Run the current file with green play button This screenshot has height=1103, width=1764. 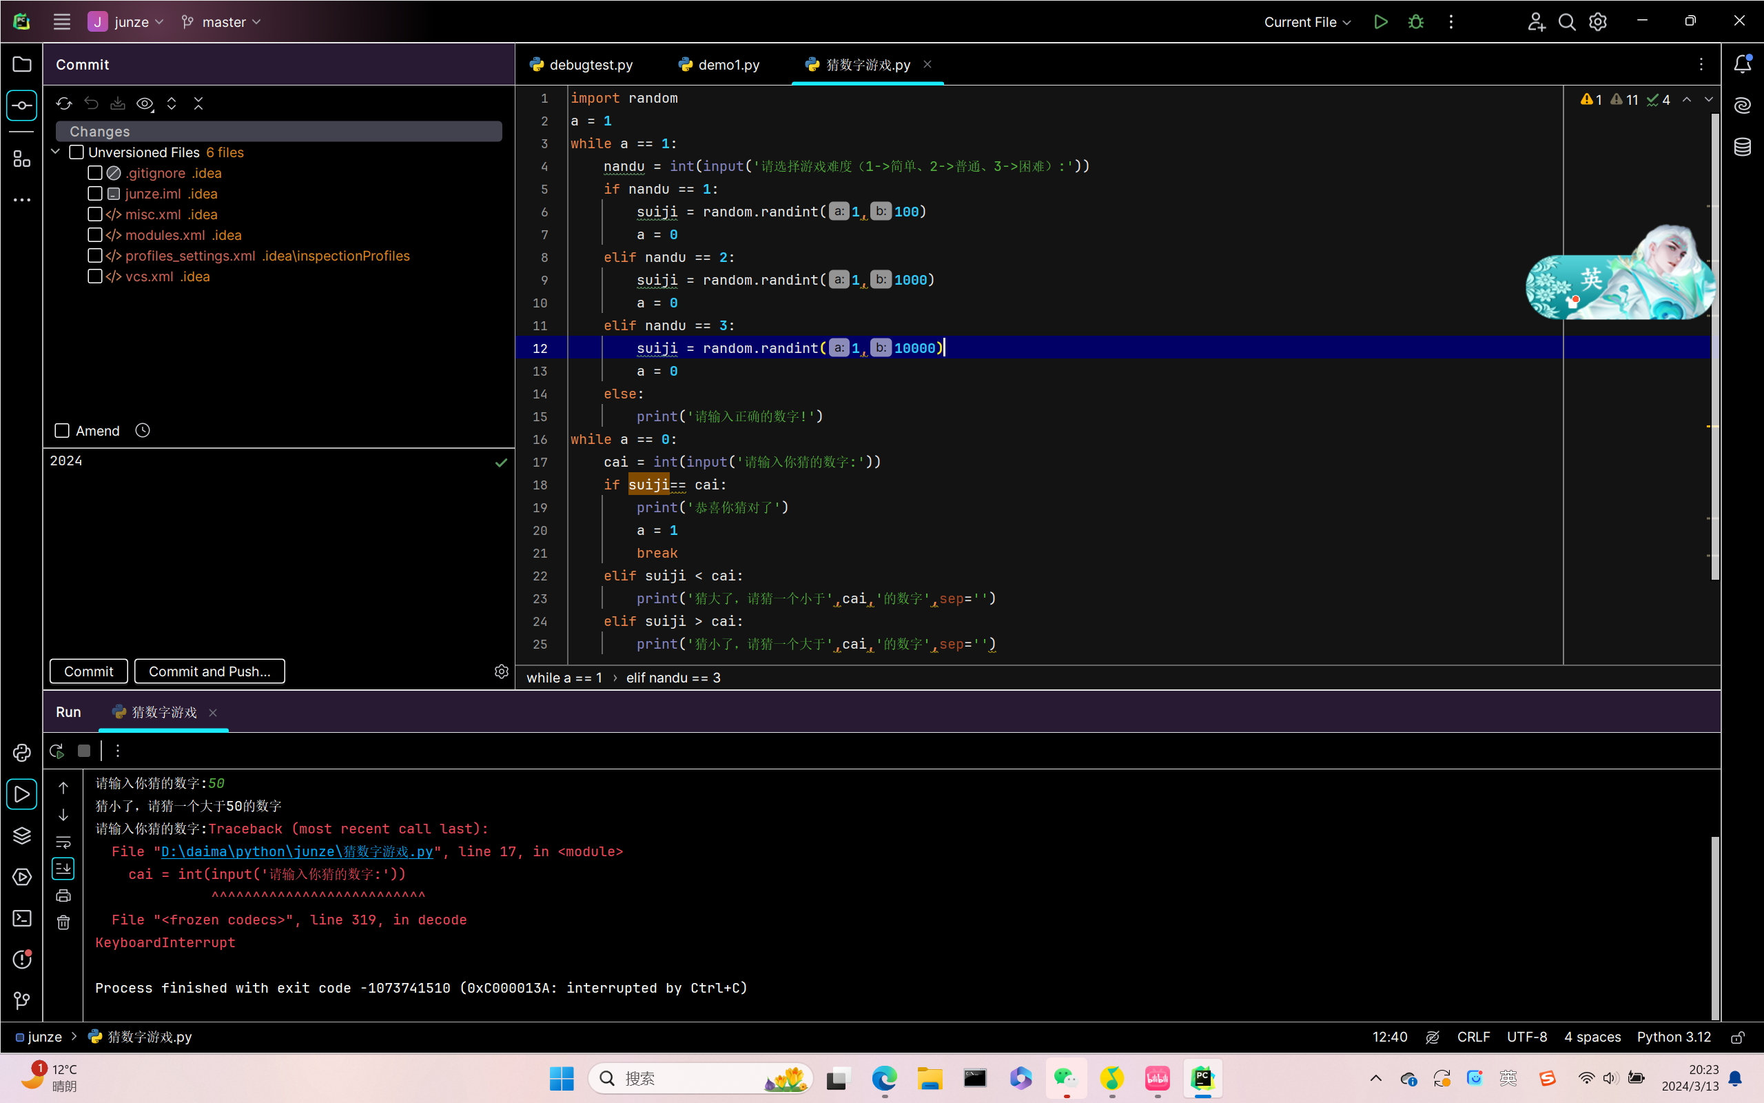tap(1380, 22)
